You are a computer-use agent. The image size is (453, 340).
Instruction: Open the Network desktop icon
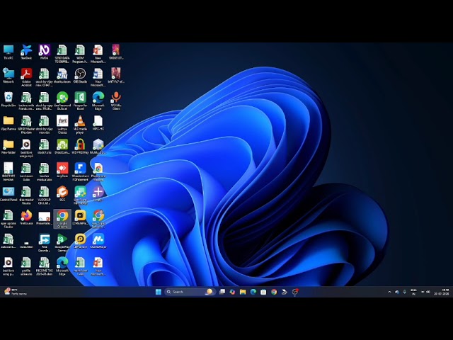pyautogui.click(x=8, y=76)
